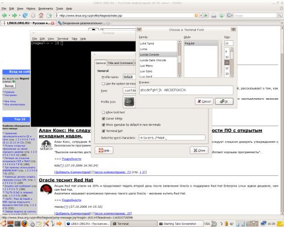
Task: Enable Allow bold text checkbox
Action: [x=103, y=112]
